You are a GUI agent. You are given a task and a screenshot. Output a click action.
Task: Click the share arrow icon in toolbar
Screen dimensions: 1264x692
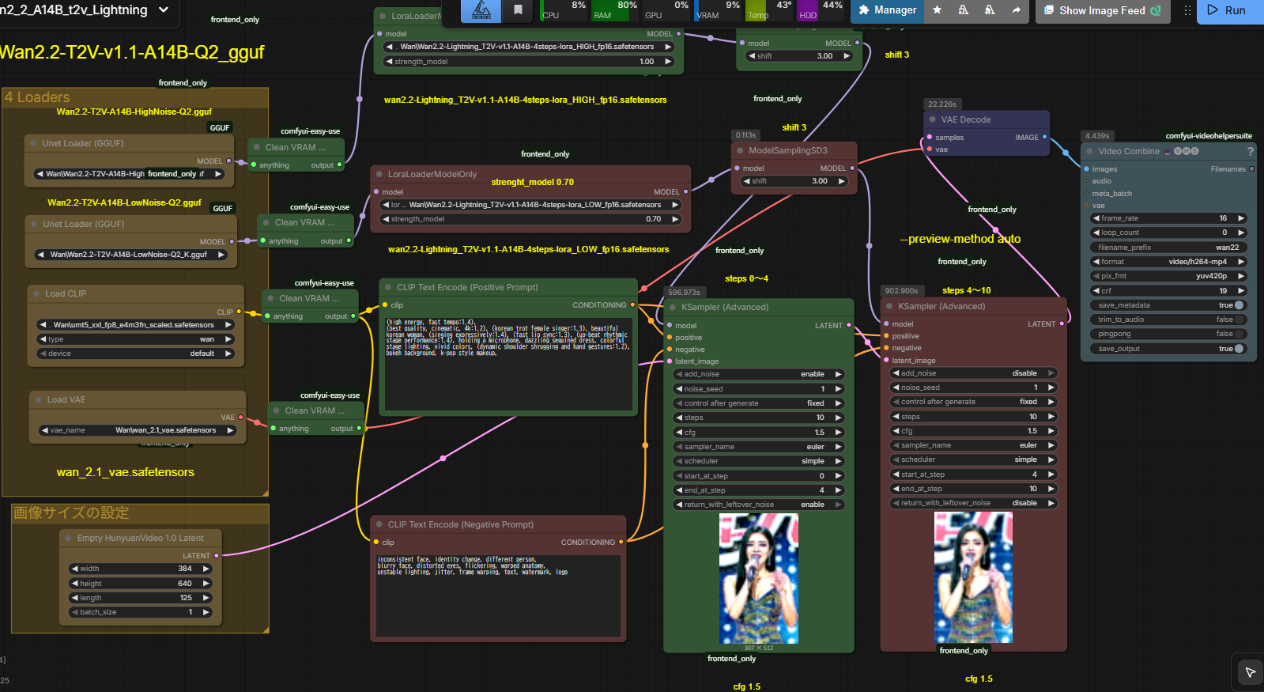[1016, 10]
